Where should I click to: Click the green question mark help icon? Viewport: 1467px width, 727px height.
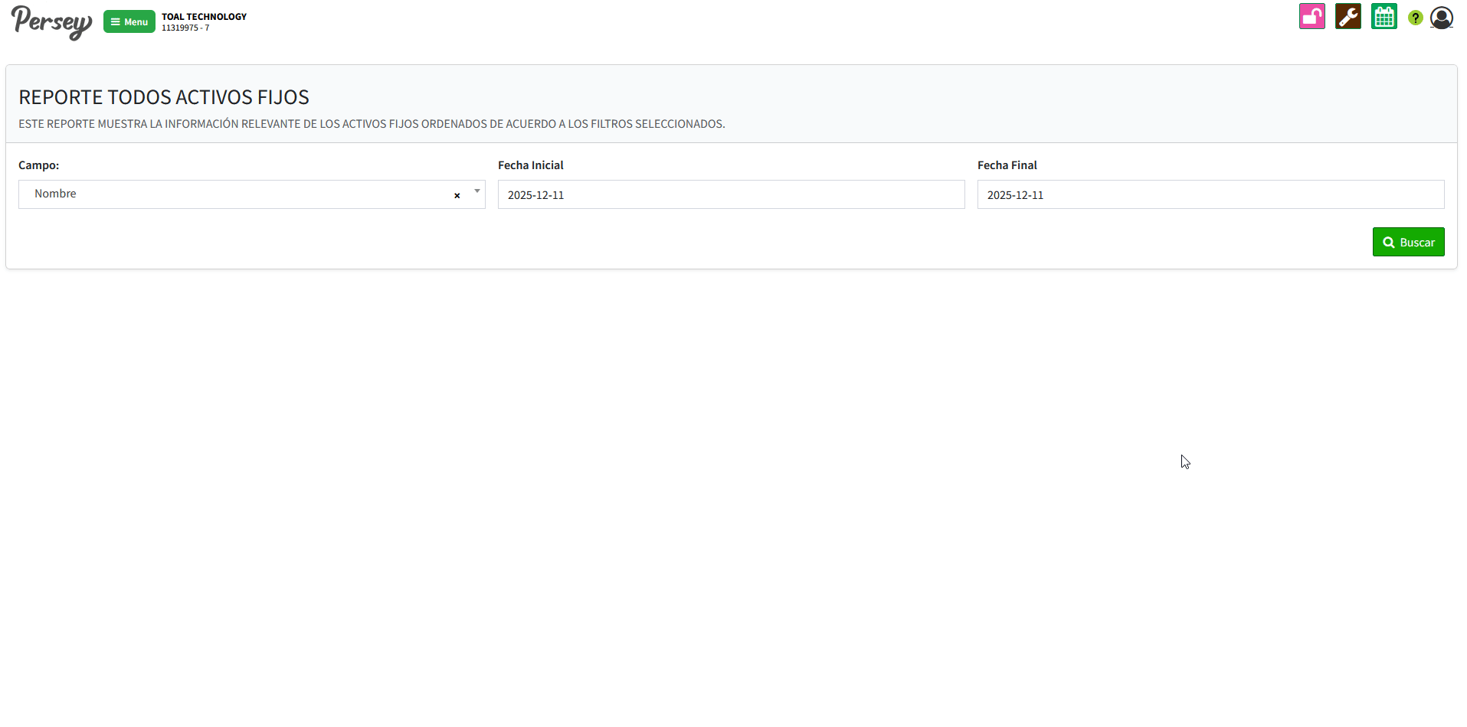1415,18
